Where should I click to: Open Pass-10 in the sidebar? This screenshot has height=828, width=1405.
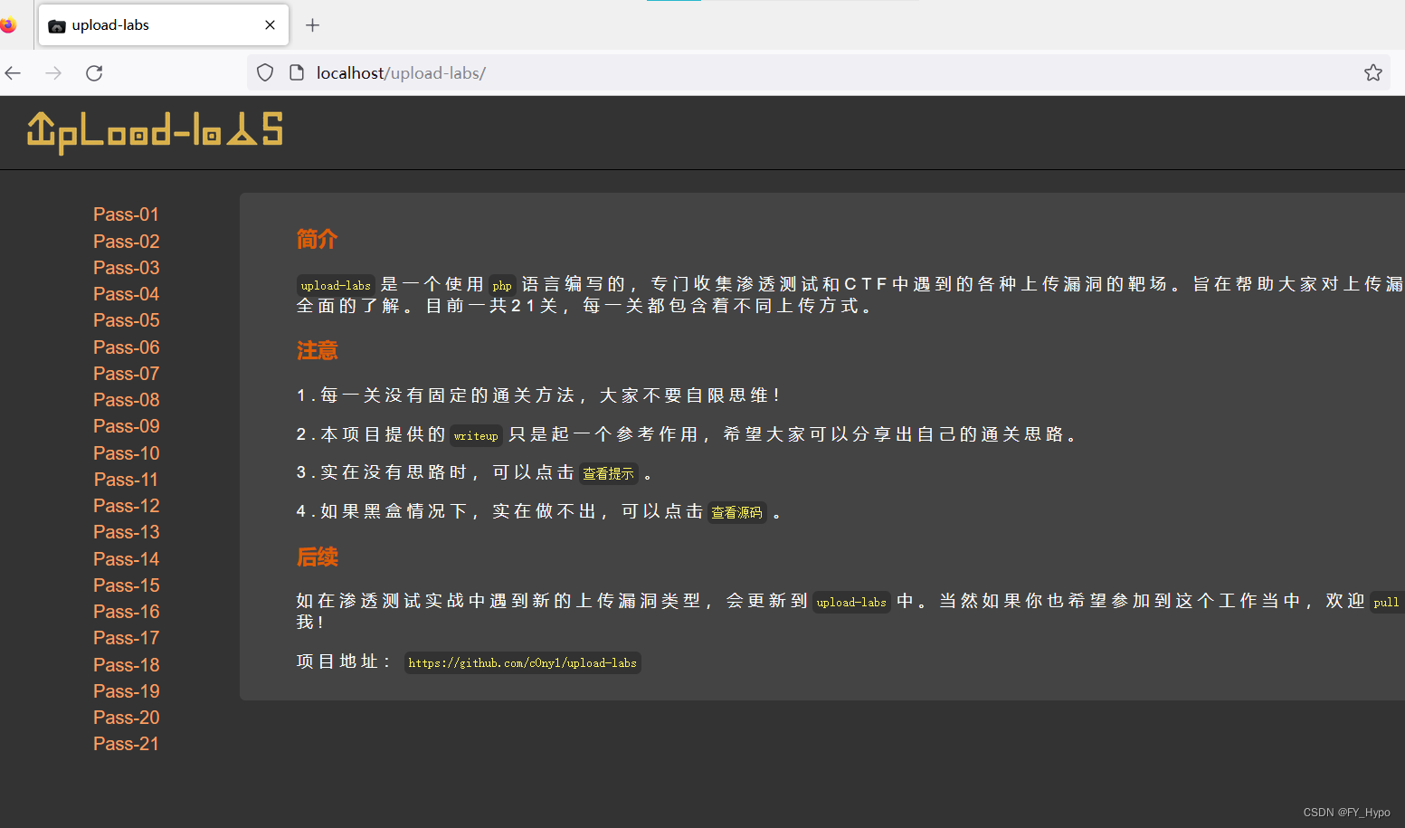(126, 453)
